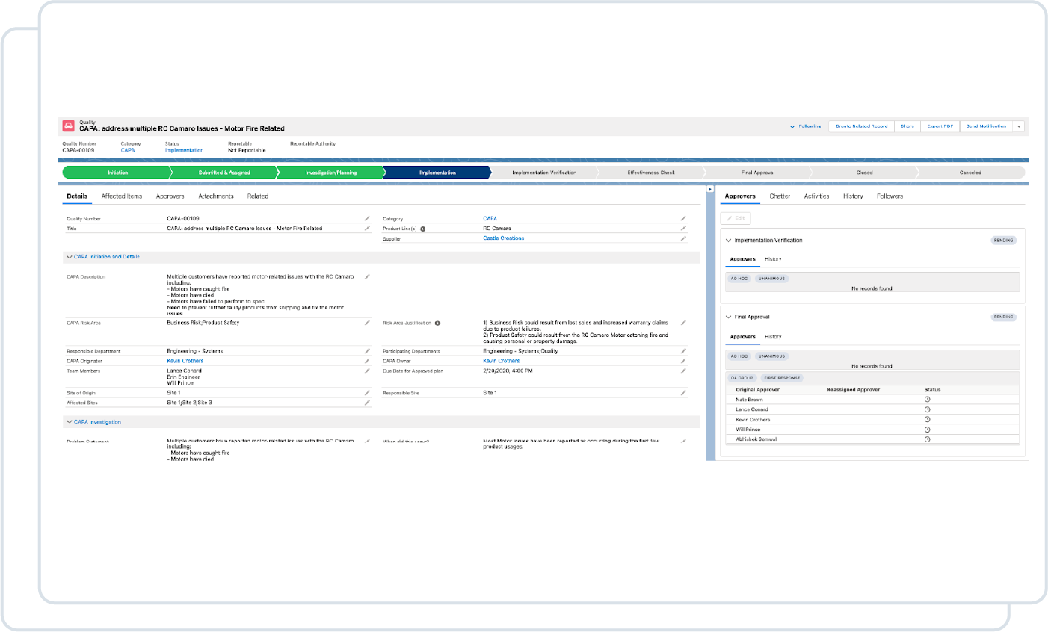
Task: Switch to the Affected Items tab
Action: click(122, 196)
